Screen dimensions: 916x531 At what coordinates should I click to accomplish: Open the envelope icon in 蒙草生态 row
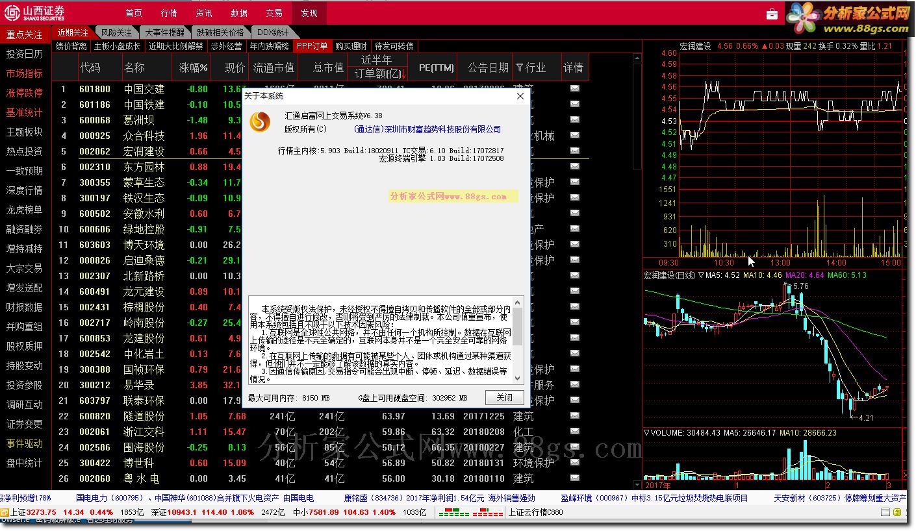(x=574, y=182)
